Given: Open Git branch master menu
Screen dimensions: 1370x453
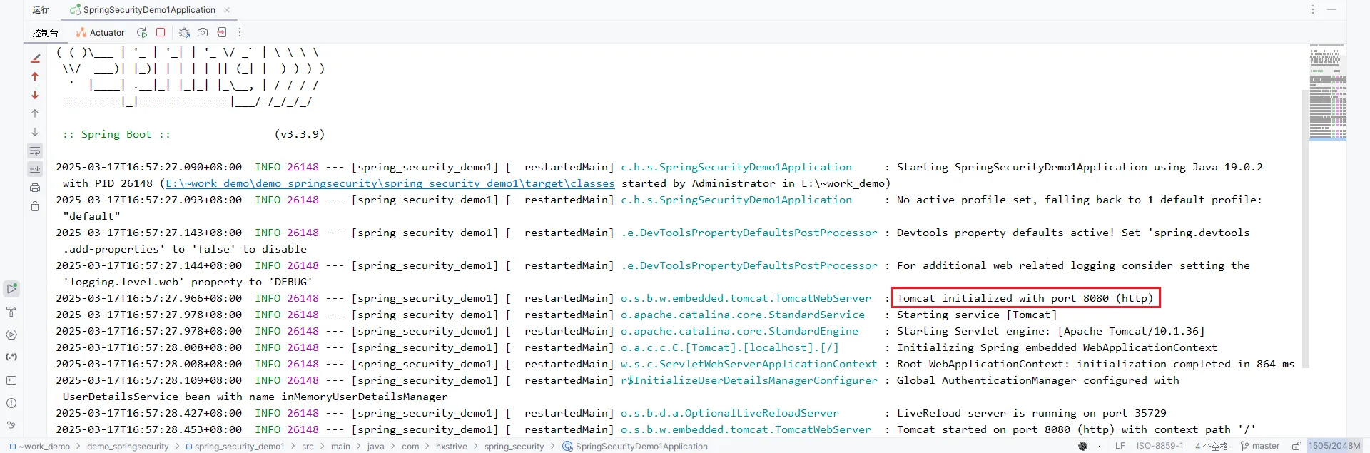Looking at the screenshot, I should tap(1260, 447).
